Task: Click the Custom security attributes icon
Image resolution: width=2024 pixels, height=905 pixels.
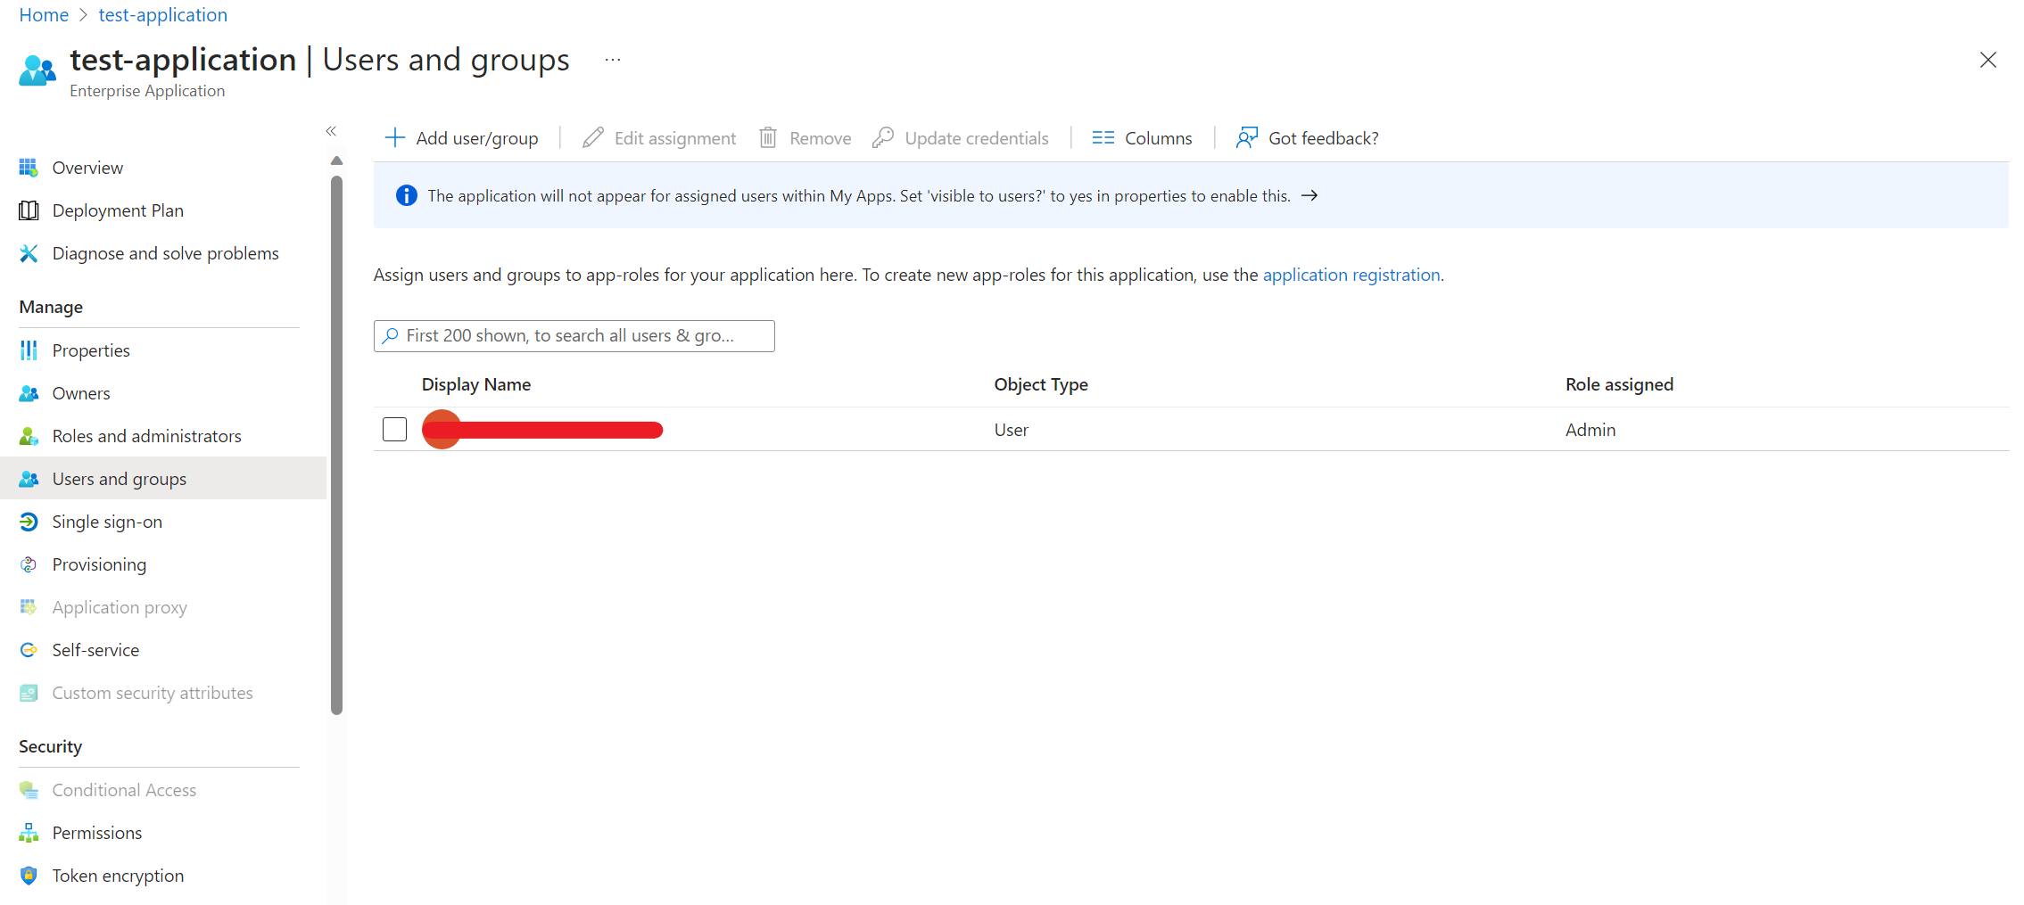Action: point(29,693)
